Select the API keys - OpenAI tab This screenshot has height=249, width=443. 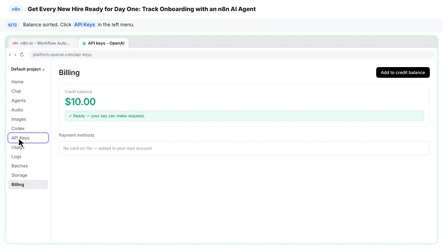[103, 43]
